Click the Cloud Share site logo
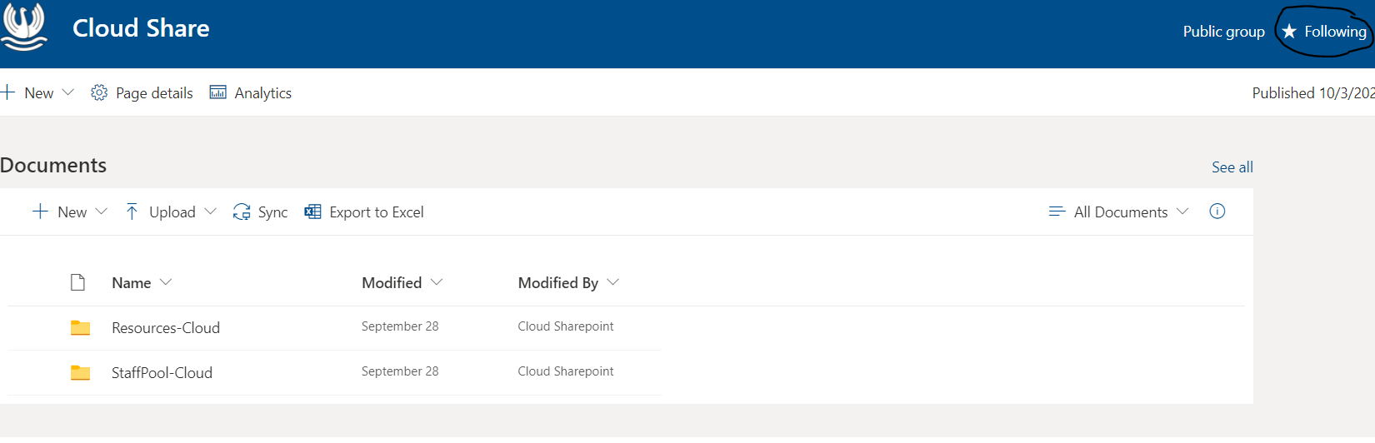Image resolution: width=1375 pixels, height=443 pixels. pos(23,27)
